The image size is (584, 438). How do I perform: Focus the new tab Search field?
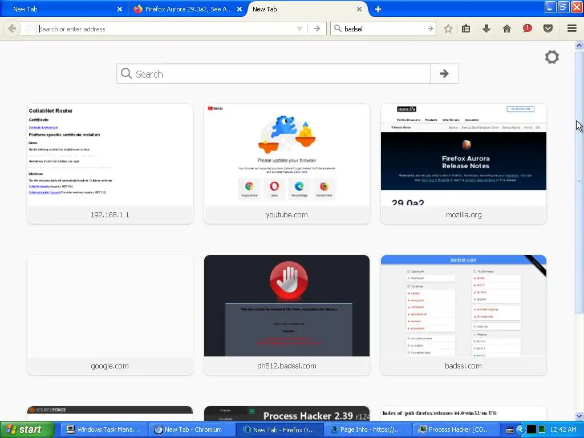[273, 74]
